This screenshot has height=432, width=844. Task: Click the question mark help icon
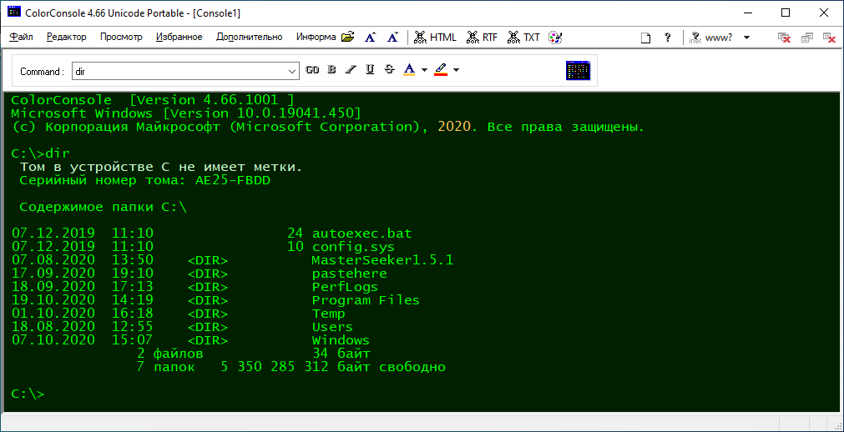tap(667, 38)
